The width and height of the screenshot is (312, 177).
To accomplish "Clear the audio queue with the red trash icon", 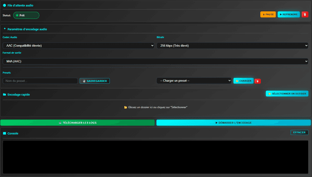I will (x=305, y=14).
